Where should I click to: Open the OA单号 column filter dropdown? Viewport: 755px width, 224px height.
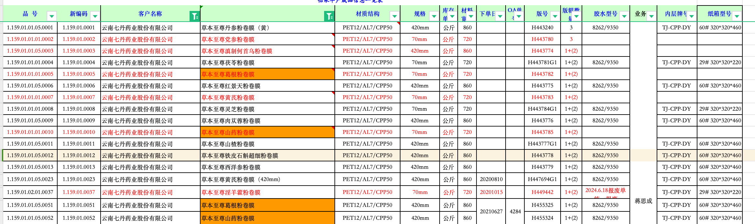tap(519, 16)
